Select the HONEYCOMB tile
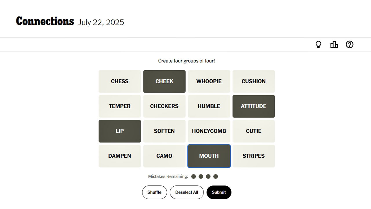Viewport: 371px width, 209px height. pos(209,131)
